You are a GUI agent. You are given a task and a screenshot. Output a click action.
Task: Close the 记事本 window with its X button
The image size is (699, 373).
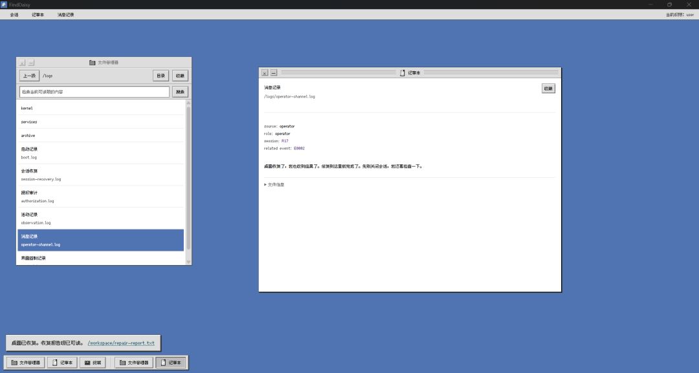tap(265, 72)
